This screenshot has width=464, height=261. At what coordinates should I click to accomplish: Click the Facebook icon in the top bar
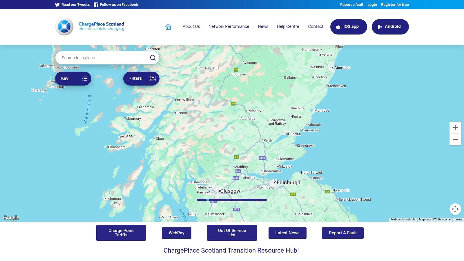pos(96,5)
